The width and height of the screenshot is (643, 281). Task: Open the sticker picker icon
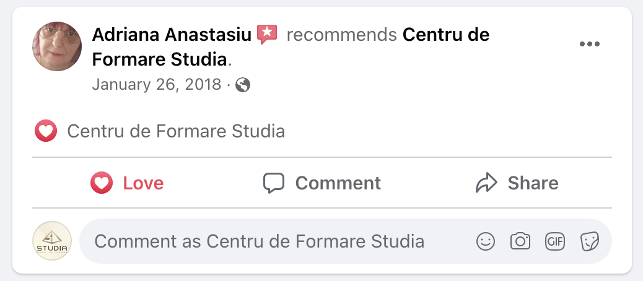588,241
